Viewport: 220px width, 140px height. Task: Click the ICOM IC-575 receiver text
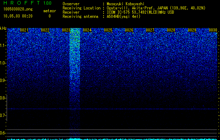click(x=140, y=12)
